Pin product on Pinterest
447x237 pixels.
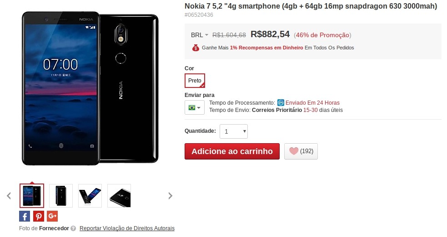(39, 216)
